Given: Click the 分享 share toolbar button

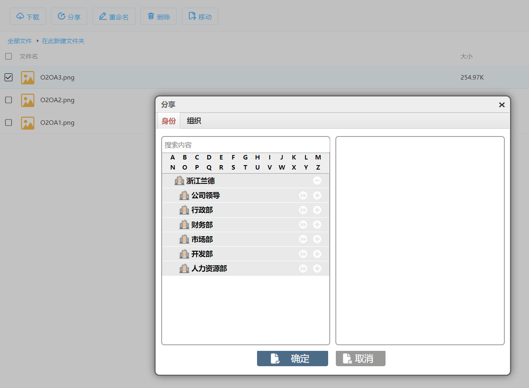Looking at the screenshot, I should [69, 17].
